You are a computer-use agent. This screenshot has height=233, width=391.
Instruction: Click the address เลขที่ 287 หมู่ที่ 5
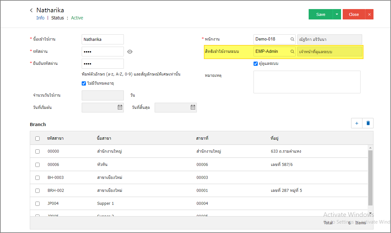[286, 191]
